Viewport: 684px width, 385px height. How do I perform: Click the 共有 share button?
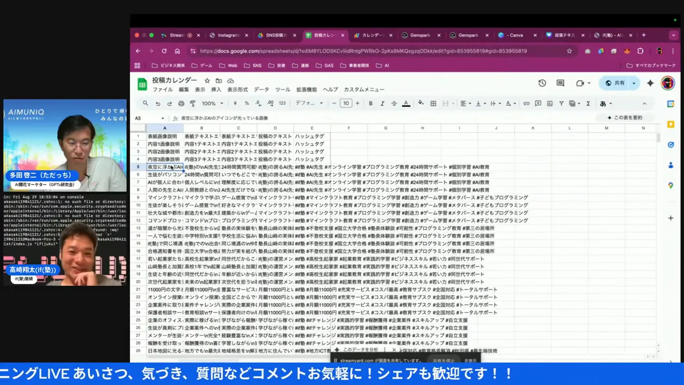615,83
